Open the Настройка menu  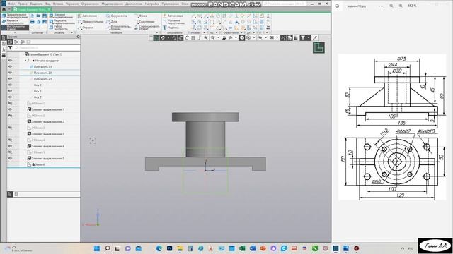152,4
